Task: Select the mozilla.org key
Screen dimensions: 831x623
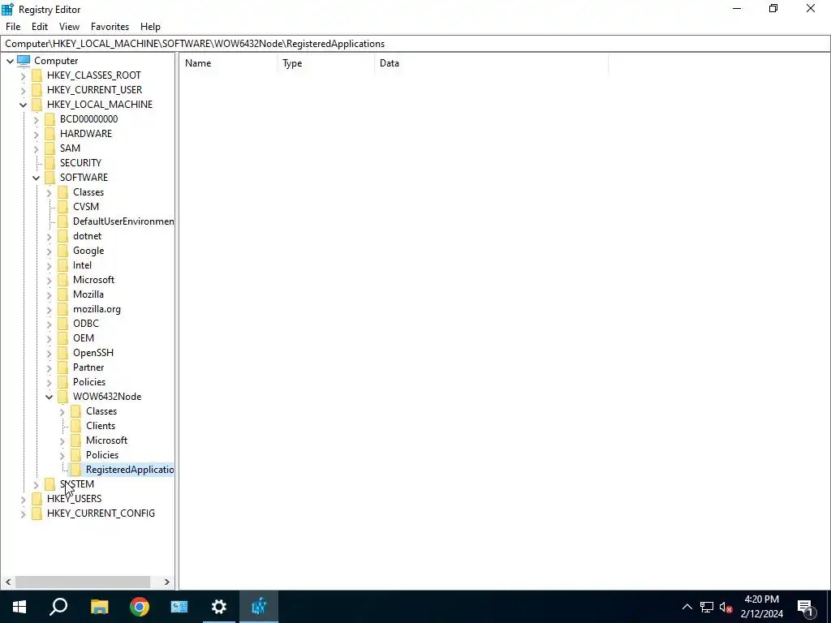Action: coord(97,309)
